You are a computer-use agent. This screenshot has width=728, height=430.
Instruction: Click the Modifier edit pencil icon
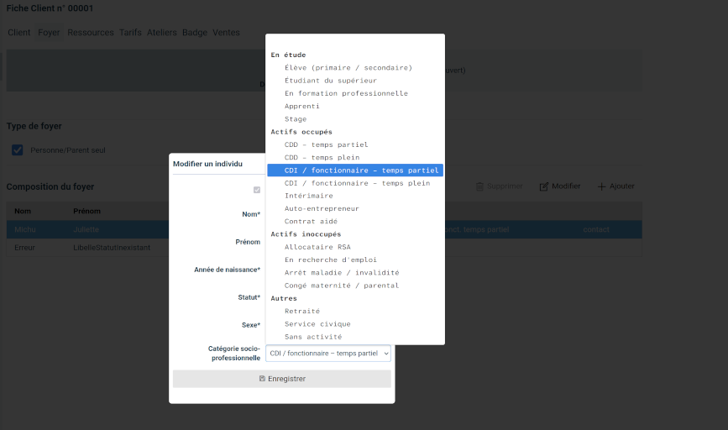click(x=544, y=186)
